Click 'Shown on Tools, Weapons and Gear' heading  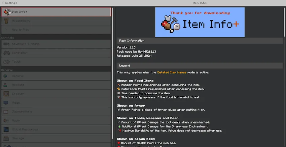[x=148, y=118]
